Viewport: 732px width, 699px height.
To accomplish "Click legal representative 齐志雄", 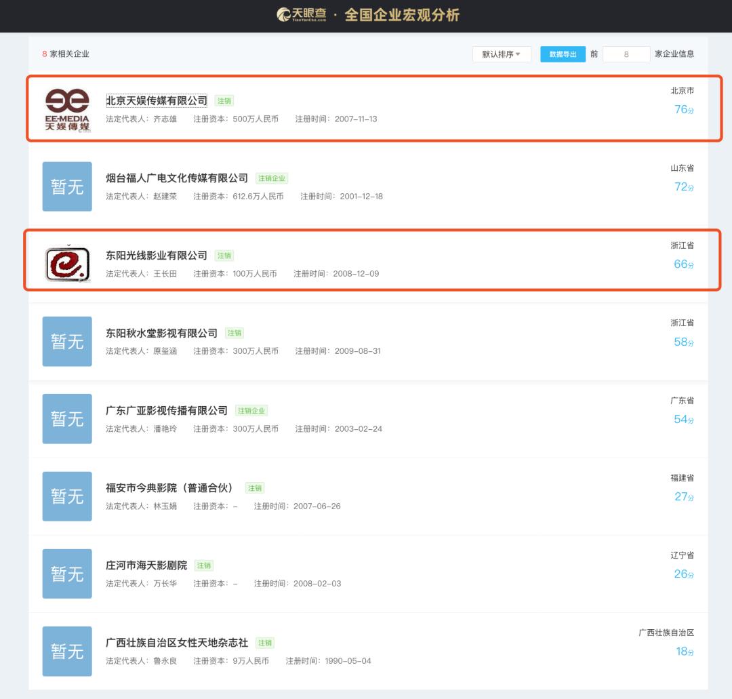I will 165,119.
